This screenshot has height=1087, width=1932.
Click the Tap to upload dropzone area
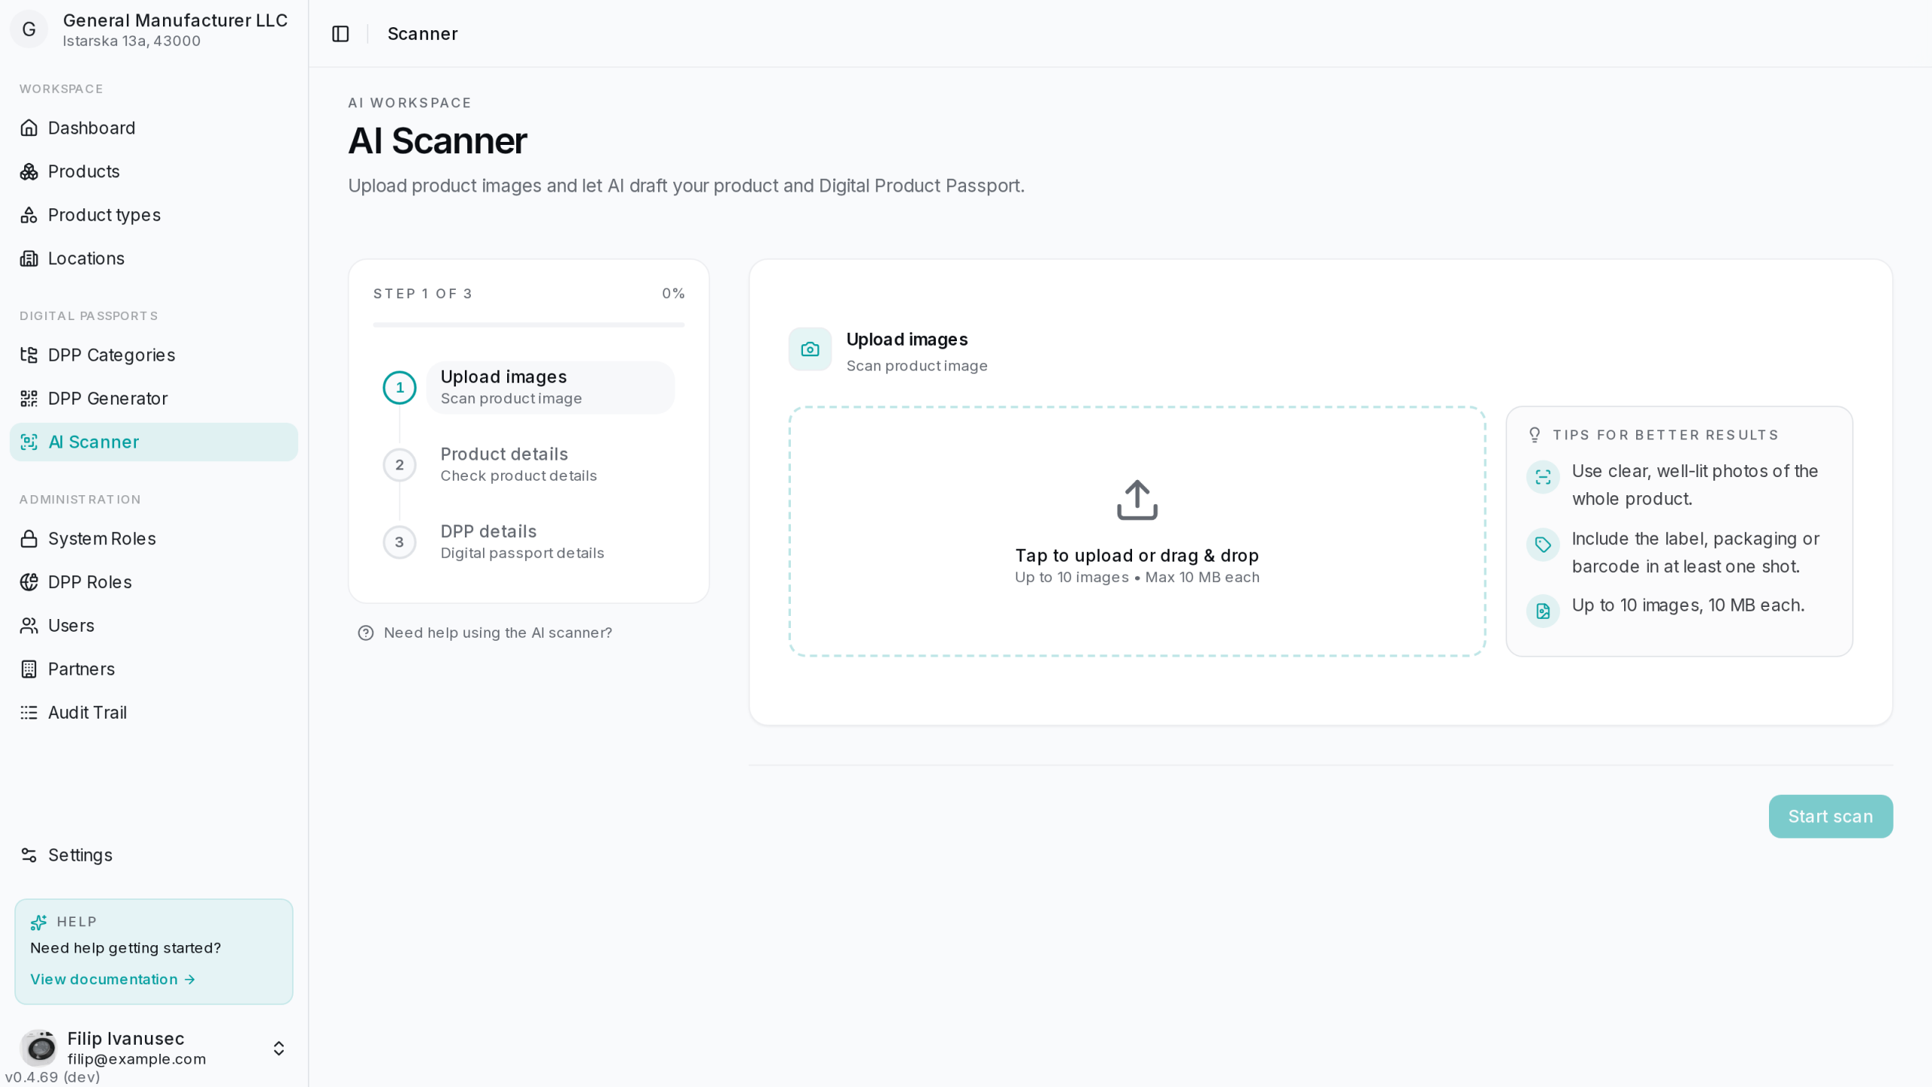coord(1137,531)
